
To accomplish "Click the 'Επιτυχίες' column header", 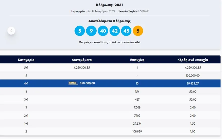I will [137, 60].
